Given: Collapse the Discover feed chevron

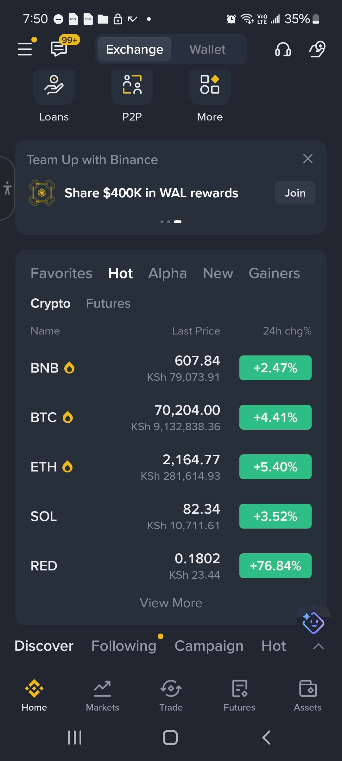Looking at the screenshot, I should click(x=318, y=646).
